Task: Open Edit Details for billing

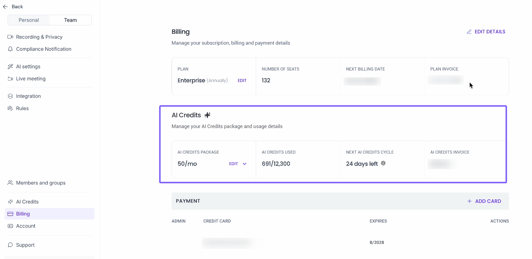Action: pos(486,32)
